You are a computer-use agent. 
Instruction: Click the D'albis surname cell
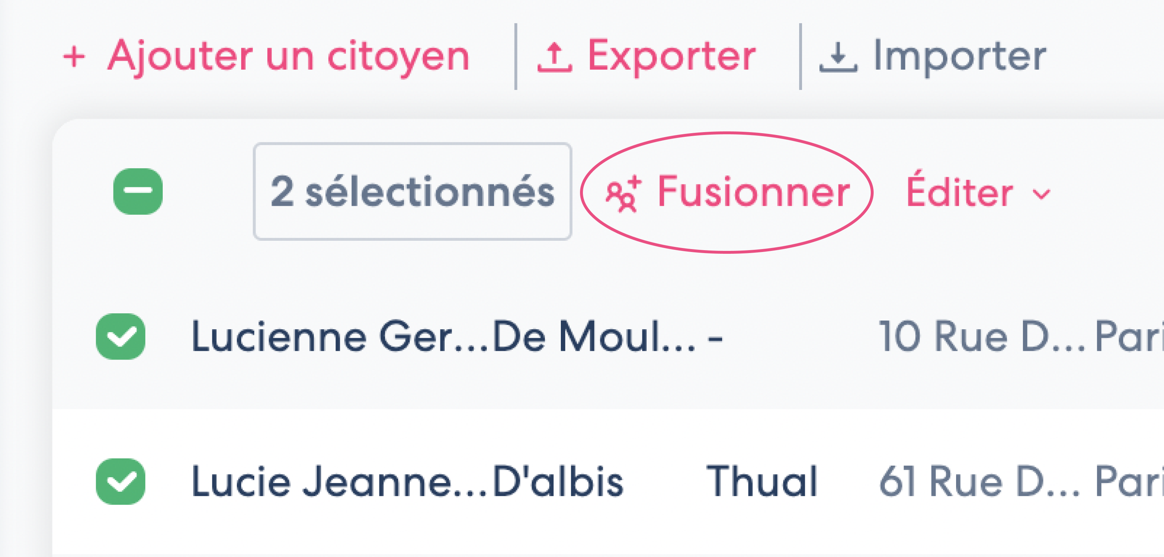558,482
